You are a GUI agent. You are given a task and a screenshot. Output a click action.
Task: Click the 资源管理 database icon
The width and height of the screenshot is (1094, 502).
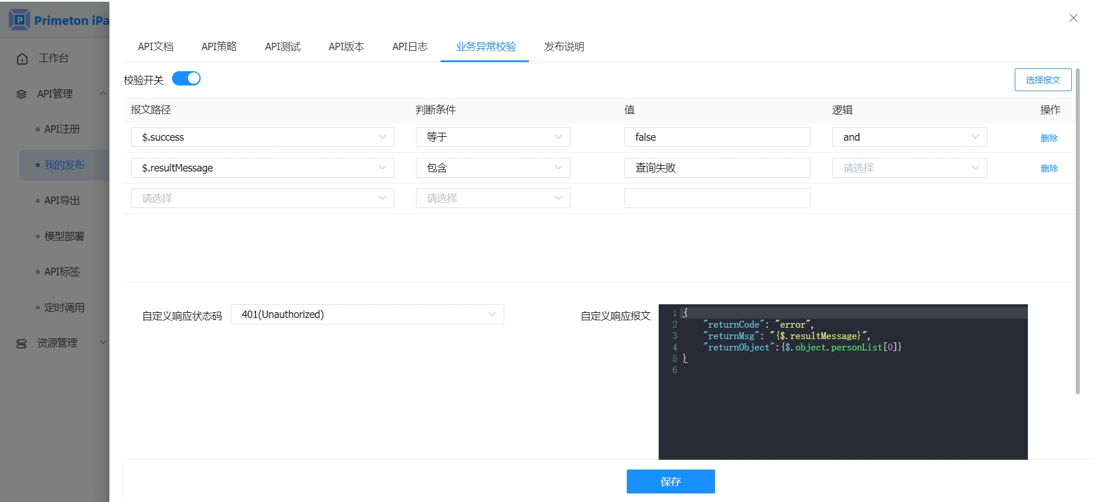[22, 344]
